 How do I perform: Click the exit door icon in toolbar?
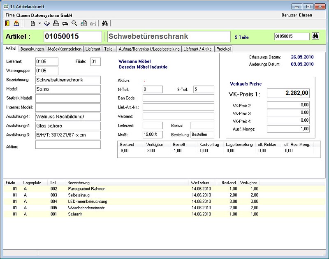coord(7,23)
